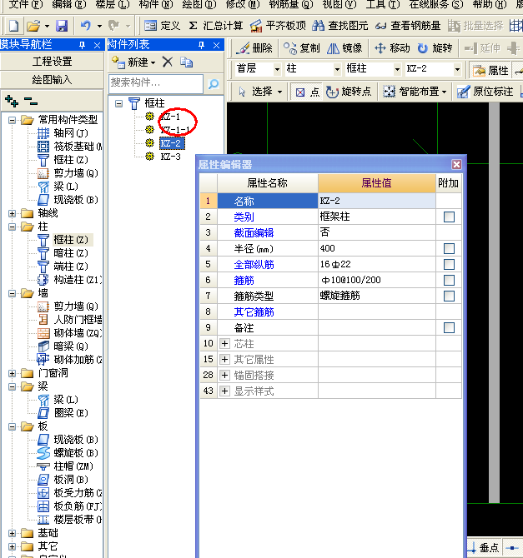Expand the 芯柱 property group
This screenshot has width=523, height=558.
coord(224,344)
